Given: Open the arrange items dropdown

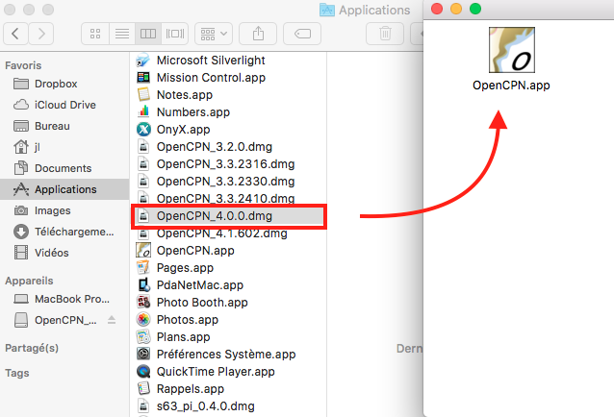Looking at the screenshot, I should coord(214,34).
